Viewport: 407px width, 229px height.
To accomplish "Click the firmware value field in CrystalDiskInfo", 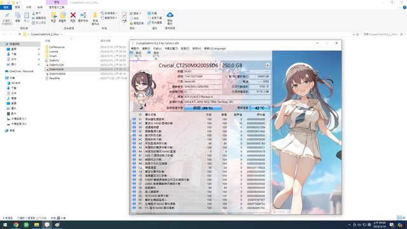I will click(x=203, y=71).
